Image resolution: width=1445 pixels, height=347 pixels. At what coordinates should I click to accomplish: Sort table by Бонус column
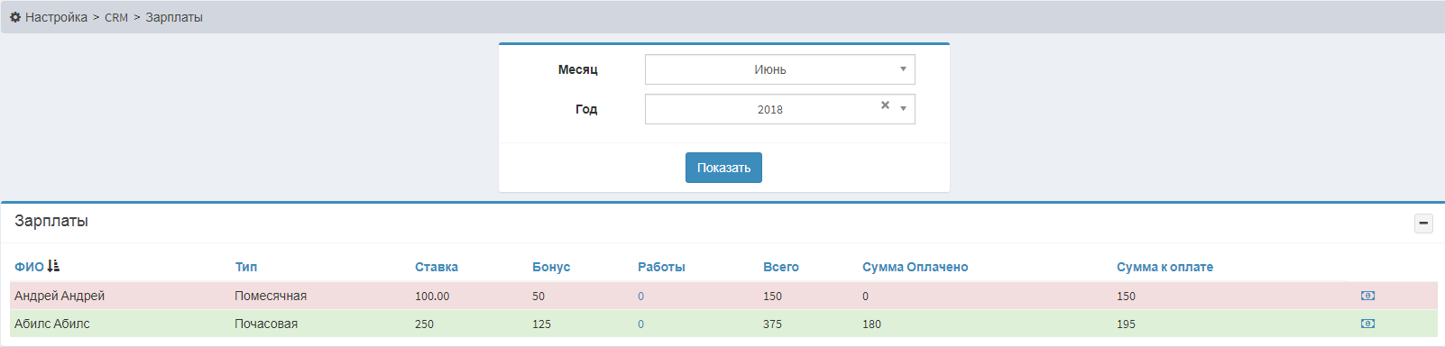[551, 267]
